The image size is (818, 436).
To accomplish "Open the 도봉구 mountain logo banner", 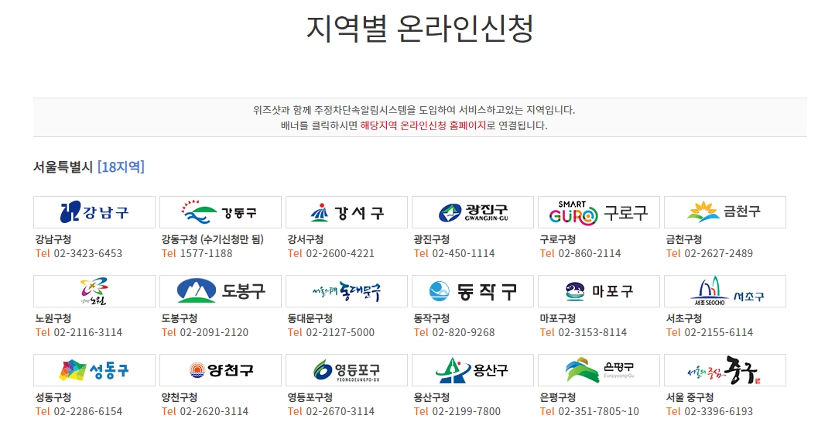I will [x=221, y=291].
